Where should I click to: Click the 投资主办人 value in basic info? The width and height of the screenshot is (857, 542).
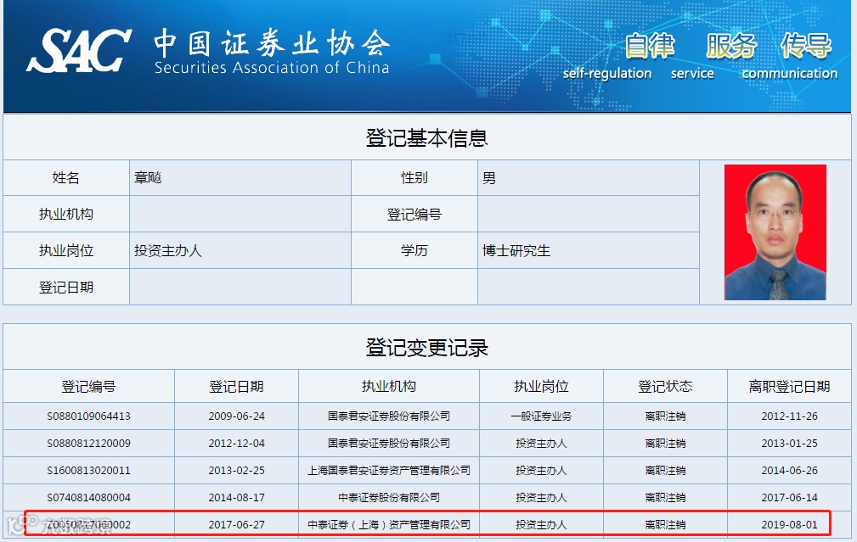168,250
